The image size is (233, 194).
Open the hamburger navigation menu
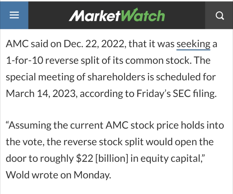(x=14, y=16)
